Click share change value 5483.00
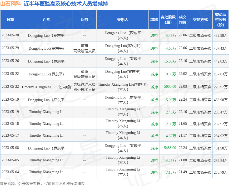 [170, 148]
